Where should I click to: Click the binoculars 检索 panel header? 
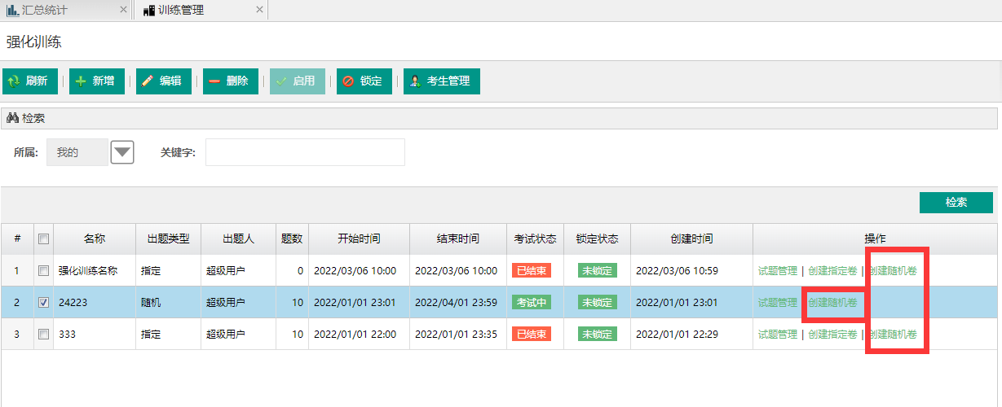[x=26, y=118]
